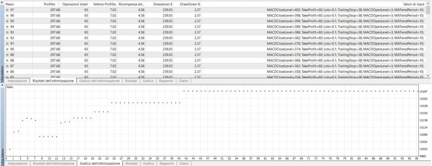
Task: Select input values starting MACDCloseLevel=390
Action: 346,27
